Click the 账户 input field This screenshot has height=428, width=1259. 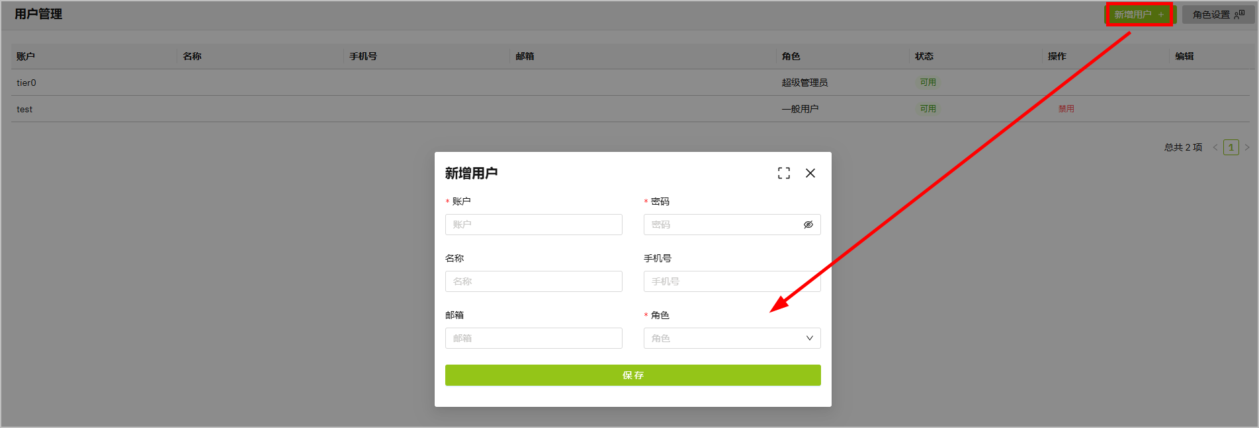[533, 225]
